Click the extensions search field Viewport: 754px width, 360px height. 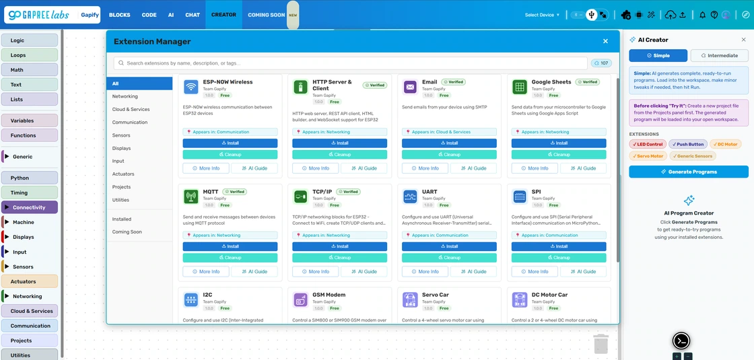point(351,63)
